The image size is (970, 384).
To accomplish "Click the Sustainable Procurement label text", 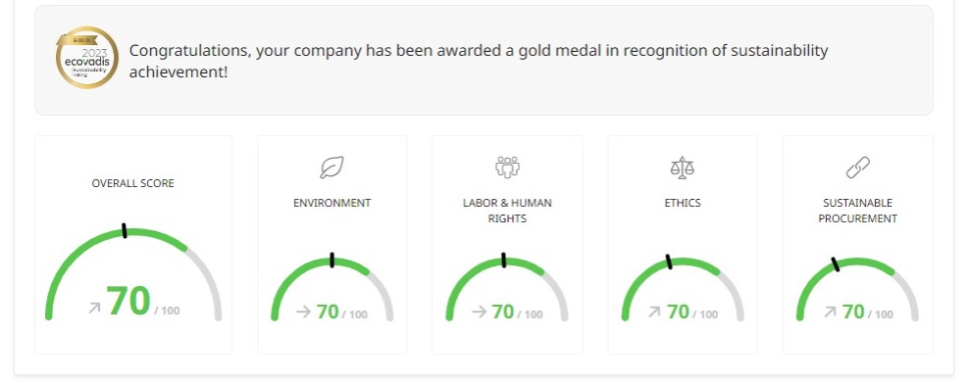I will point(857,211).
